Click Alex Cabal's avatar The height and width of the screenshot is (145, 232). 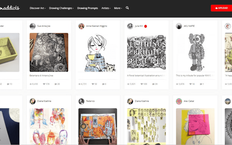pos(179,101)
